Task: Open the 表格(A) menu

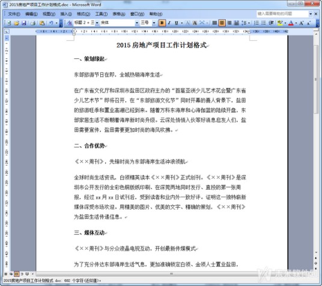Action: [x=119, y=14]
